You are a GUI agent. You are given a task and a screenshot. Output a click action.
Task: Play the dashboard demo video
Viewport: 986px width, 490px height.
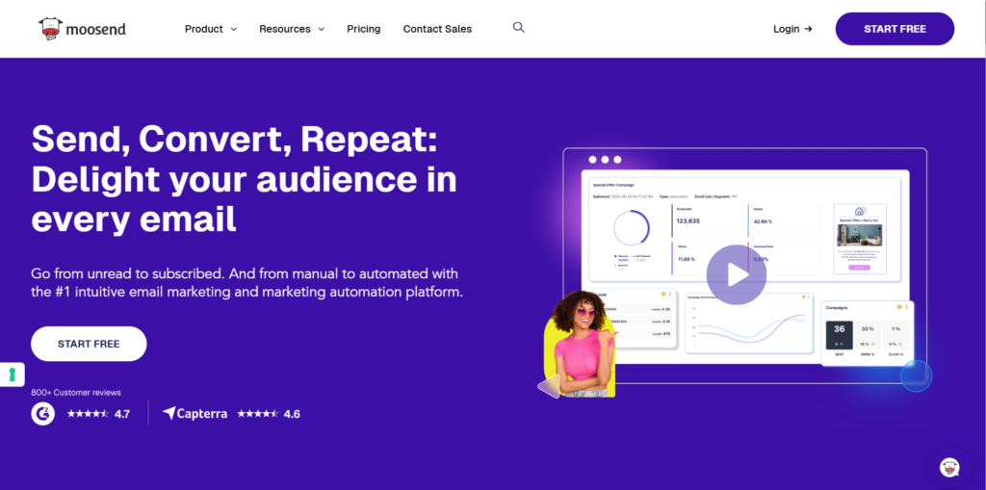[x=736, y=275]
